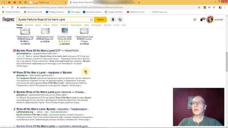Open Byredo Rose Of No Man's Land мужские и женские

click(x=53, y=126)
